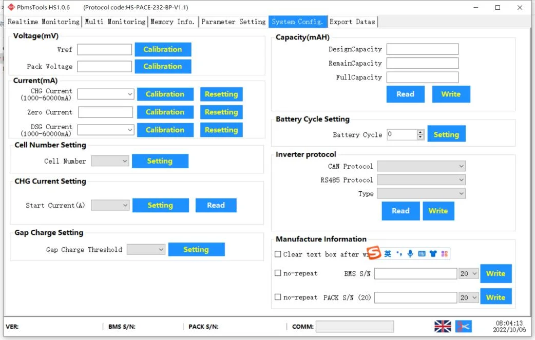The width and height of the screenshot is (535, 340).
Task: Enable Clear text box after write checkbox
Action: [x=278, y=254]
